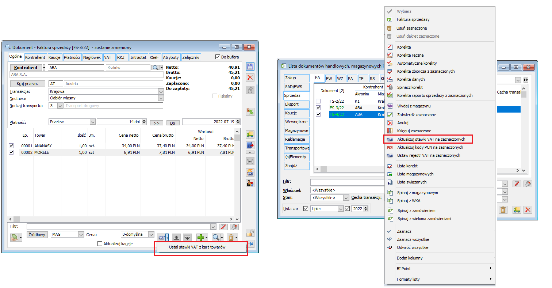Switch to the Płatności tab
This screenshot has height=288, width=552.
tap(72, 57)
